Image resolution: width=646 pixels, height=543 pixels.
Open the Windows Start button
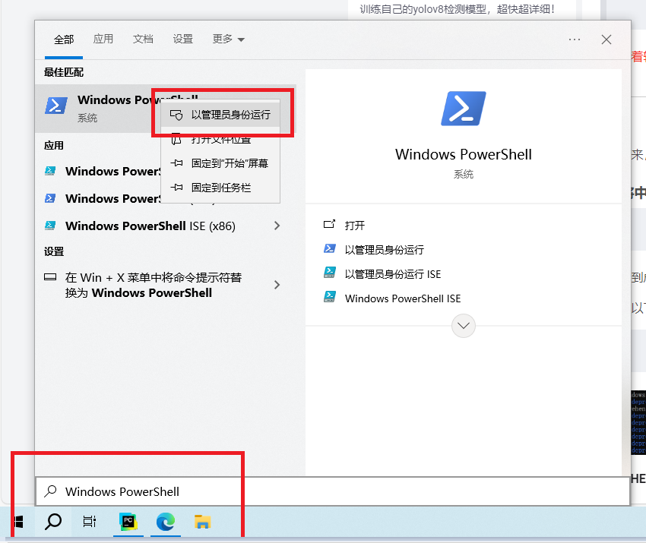point(18,522)
